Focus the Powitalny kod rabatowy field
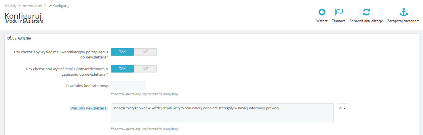This screenshot has width=423, height=135. 128,85
